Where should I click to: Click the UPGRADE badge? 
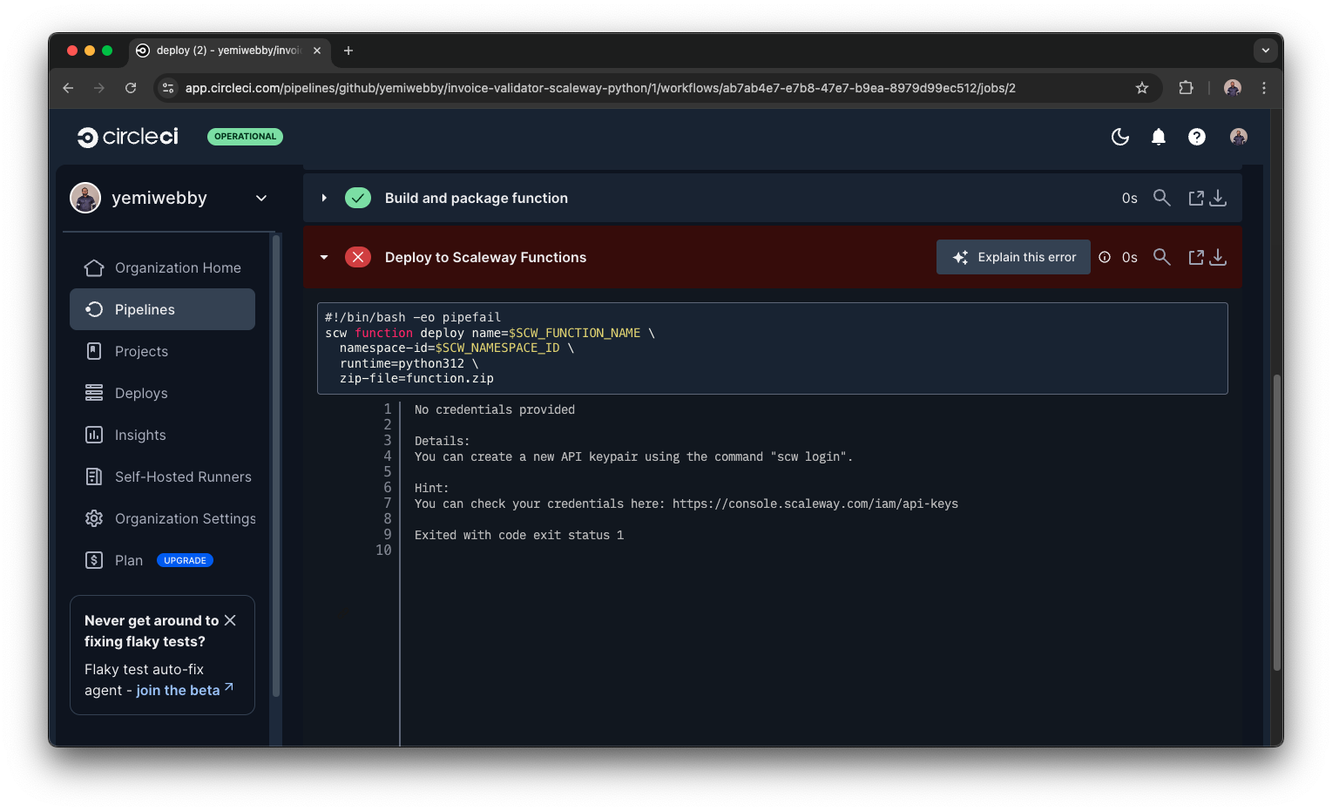pos(185,560)
